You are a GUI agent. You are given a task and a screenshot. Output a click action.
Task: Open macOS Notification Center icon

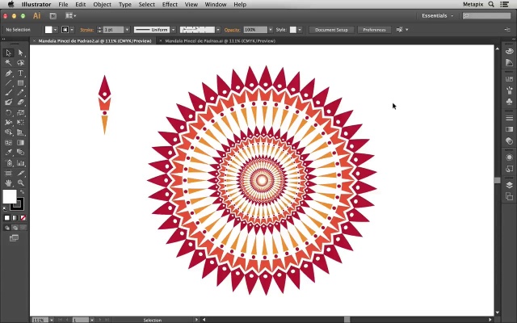pyautogui.click(x=504, y=4)
